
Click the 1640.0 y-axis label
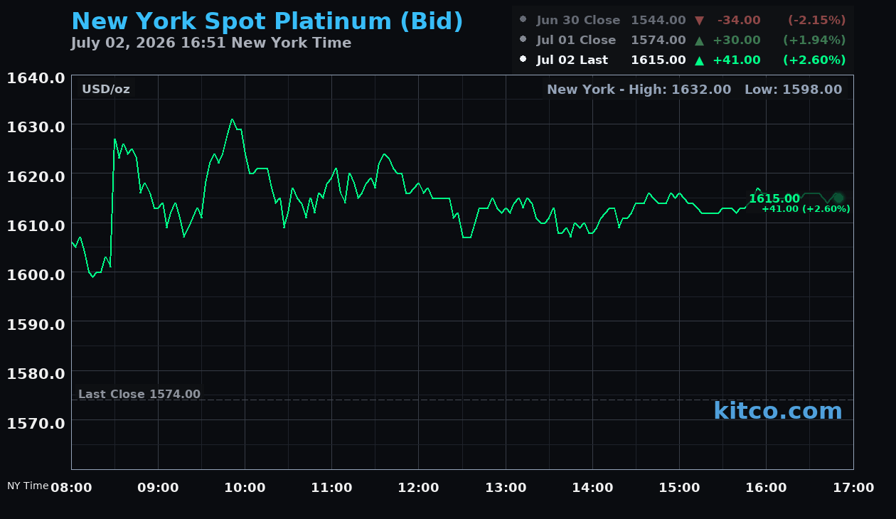point(36,77)
